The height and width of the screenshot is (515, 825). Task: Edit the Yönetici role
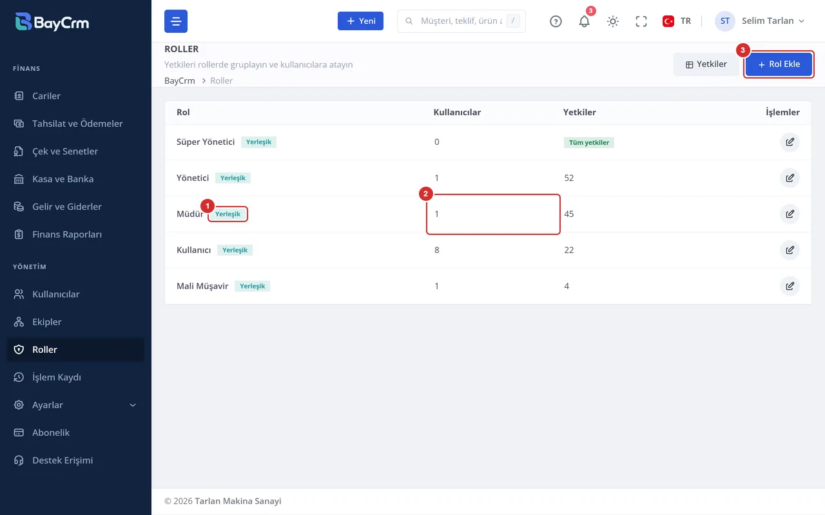coord(790,178)
